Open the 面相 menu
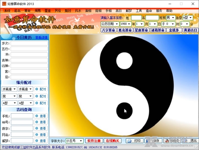The image size is (199, 150). [88, 11]
